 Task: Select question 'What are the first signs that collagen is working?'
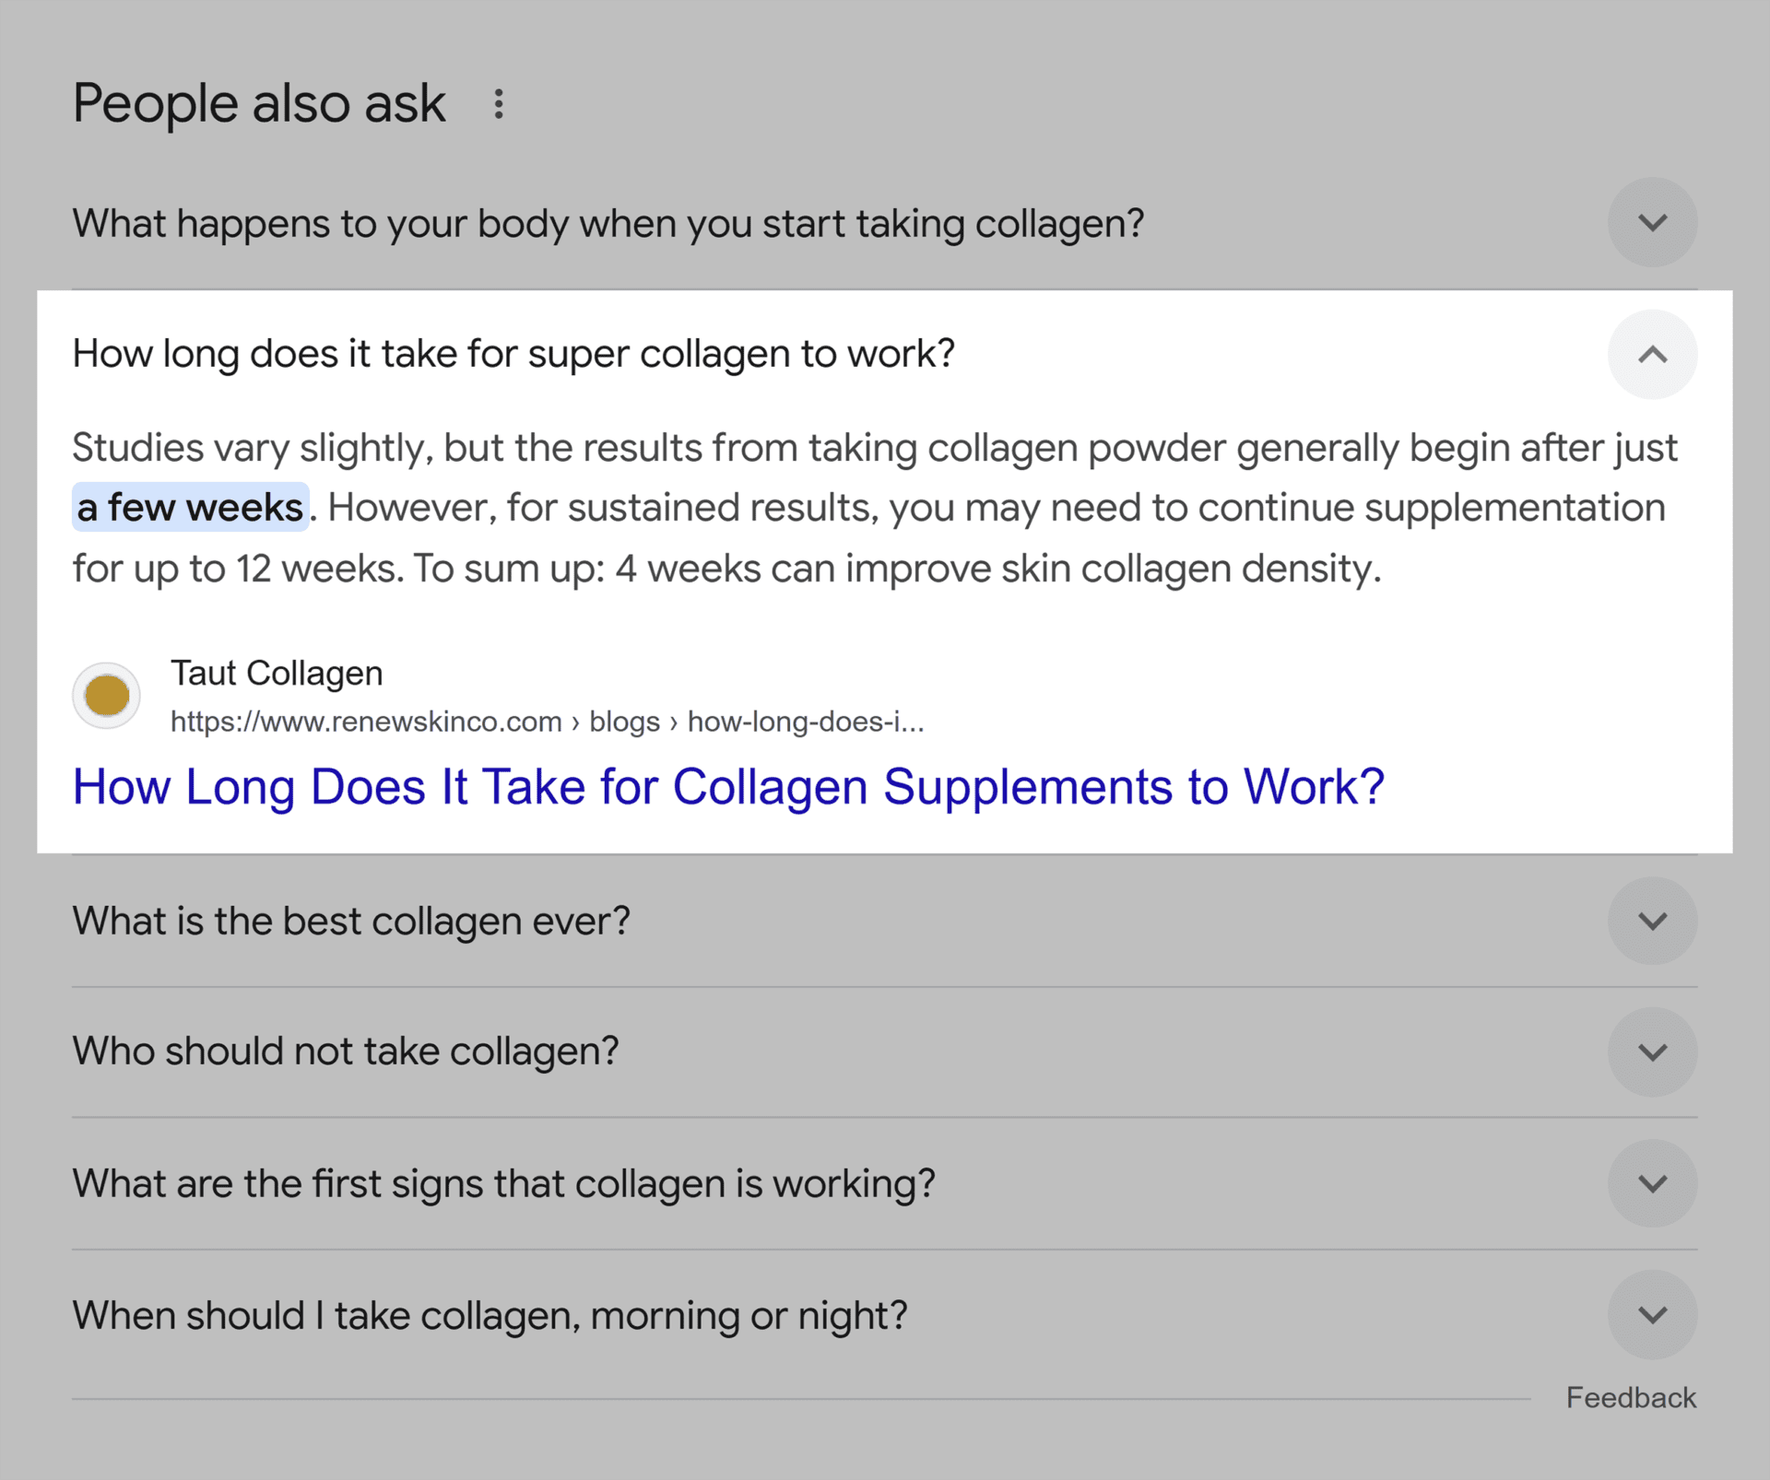(x=504, y=1184)
